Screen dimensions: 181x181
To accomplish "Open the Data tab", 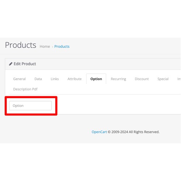I will [x=38, y=79].
